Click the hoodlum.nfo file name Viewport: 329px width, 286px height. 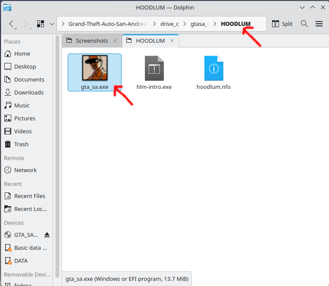[x=213, y=87]
